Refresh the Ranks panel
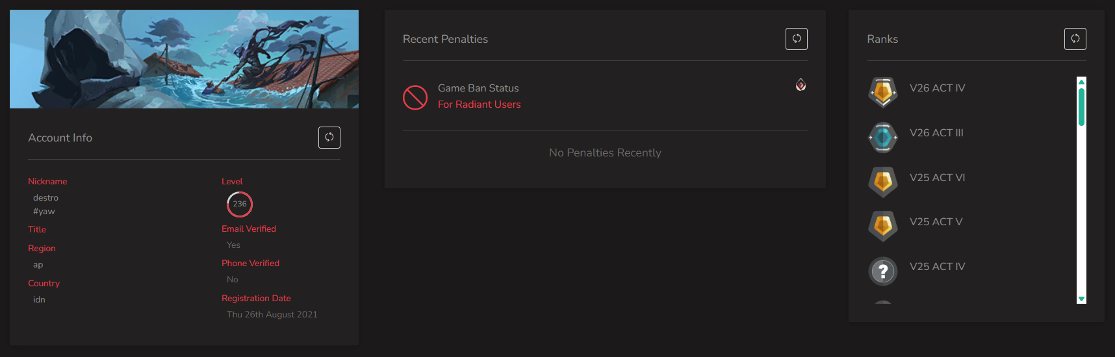This screenshot has width=1115, height=357. (1075, 39)
